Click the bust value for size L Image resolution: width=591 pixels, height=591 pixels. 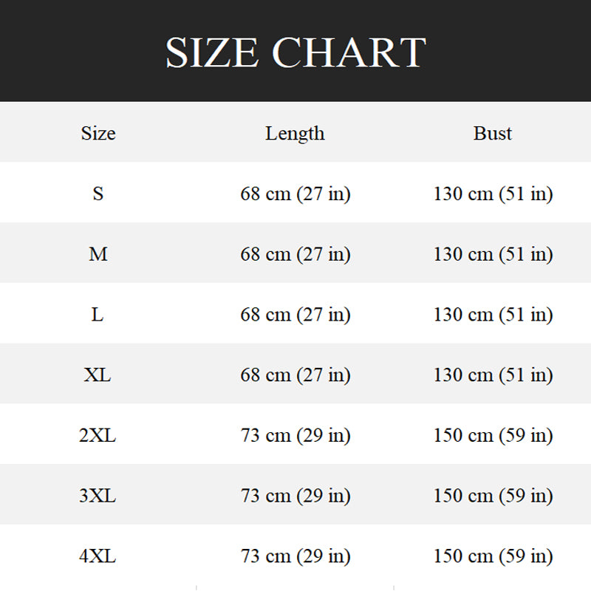click(493, 315)
